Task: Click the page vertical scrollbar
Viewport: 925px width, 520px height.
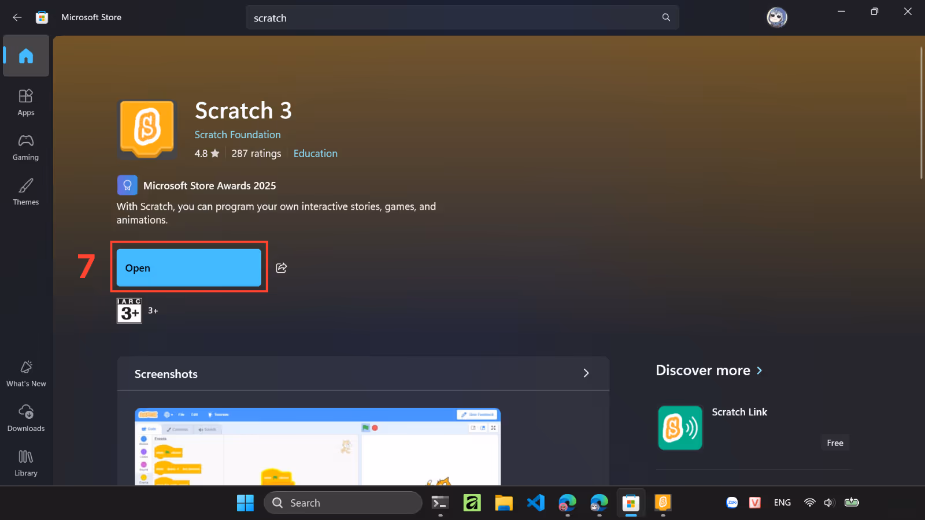Action: (x=922, y=113)
